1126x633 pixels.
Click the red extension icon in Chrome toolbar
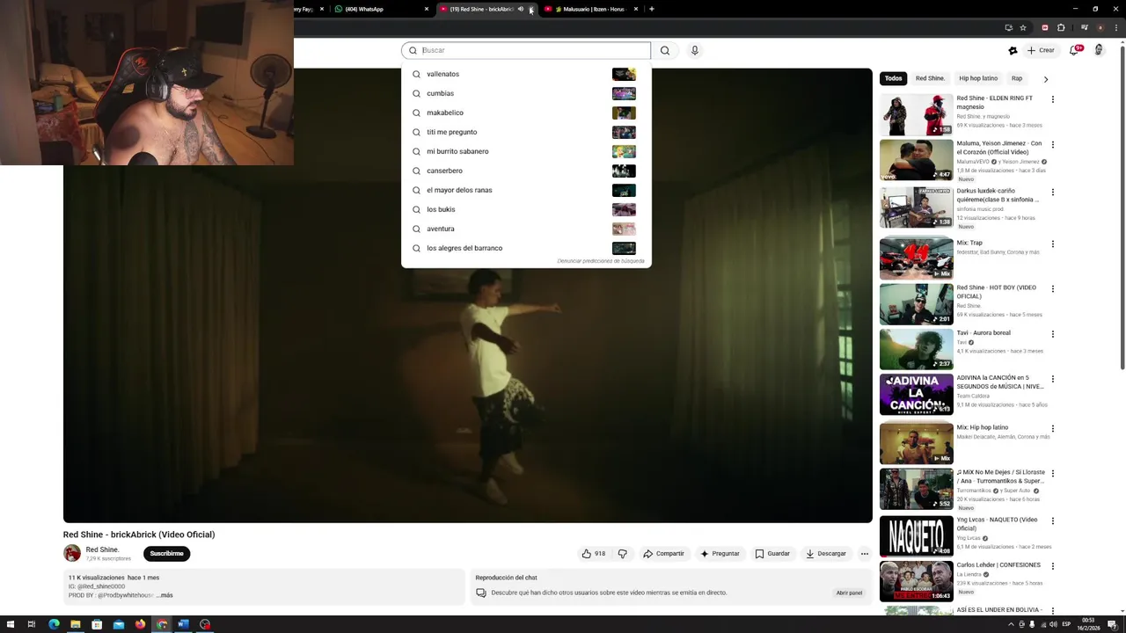pyautogui.click(x=1045, y=27)
